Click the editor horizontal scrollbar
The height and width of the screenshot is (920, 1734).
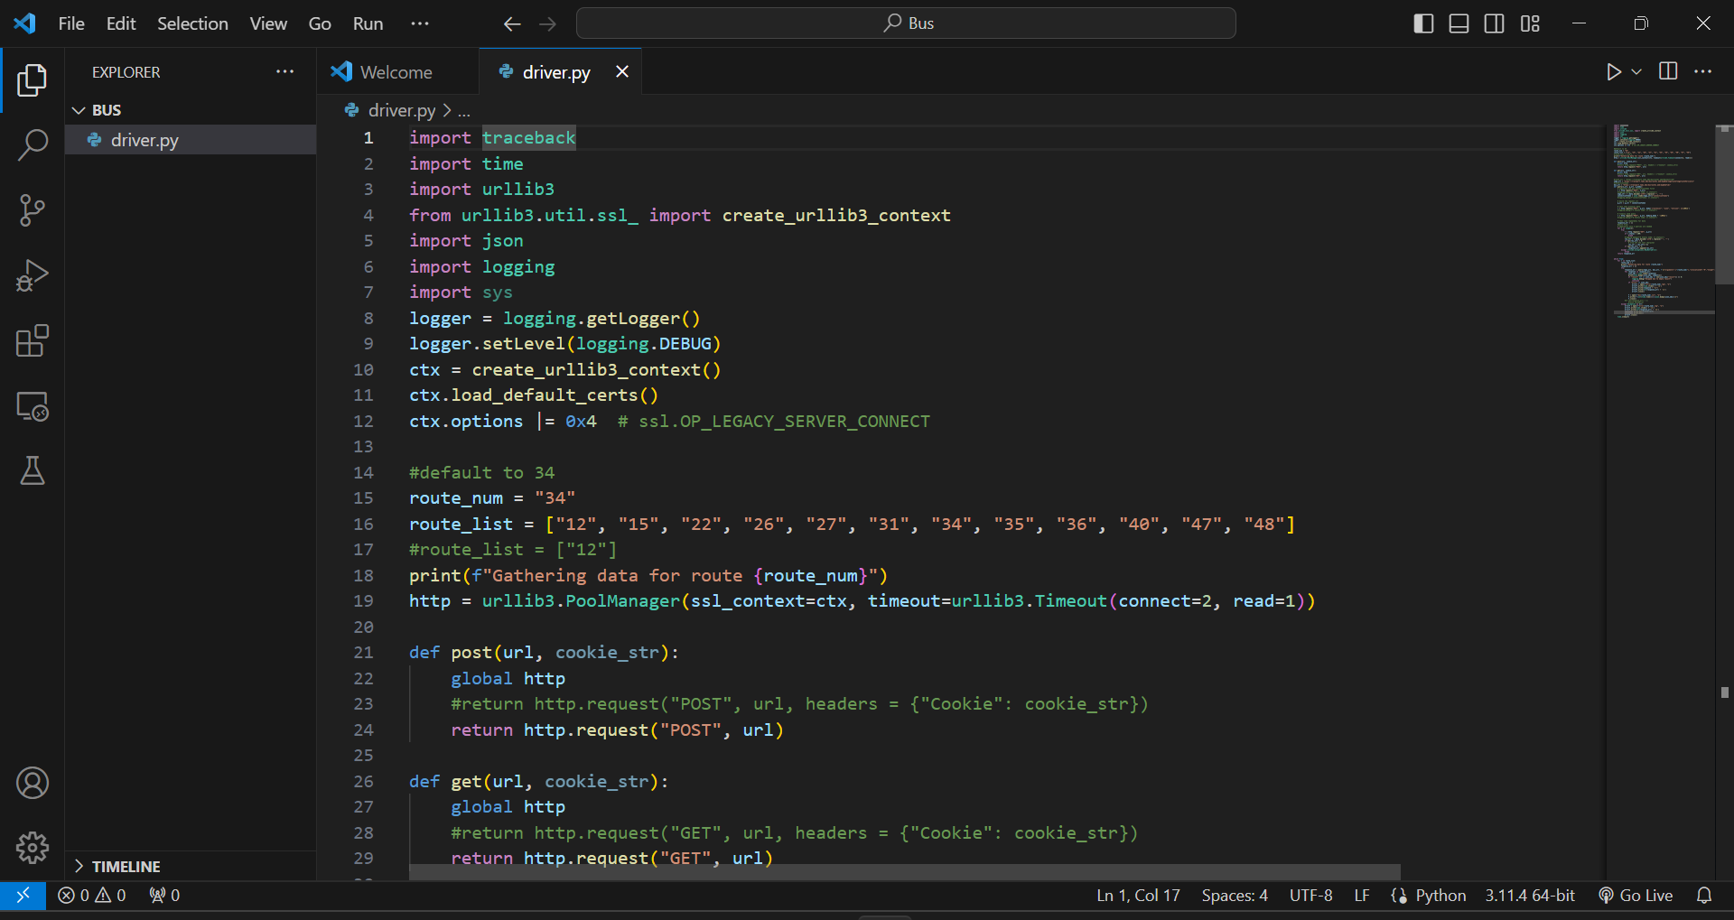click(x=903, y=872)
